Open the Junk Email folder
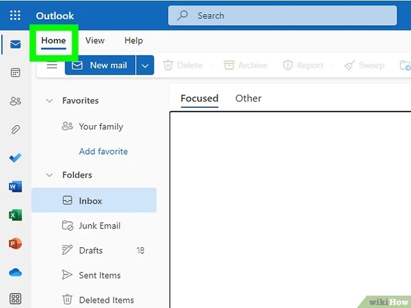The image size is (411, 308). [94, 226]
